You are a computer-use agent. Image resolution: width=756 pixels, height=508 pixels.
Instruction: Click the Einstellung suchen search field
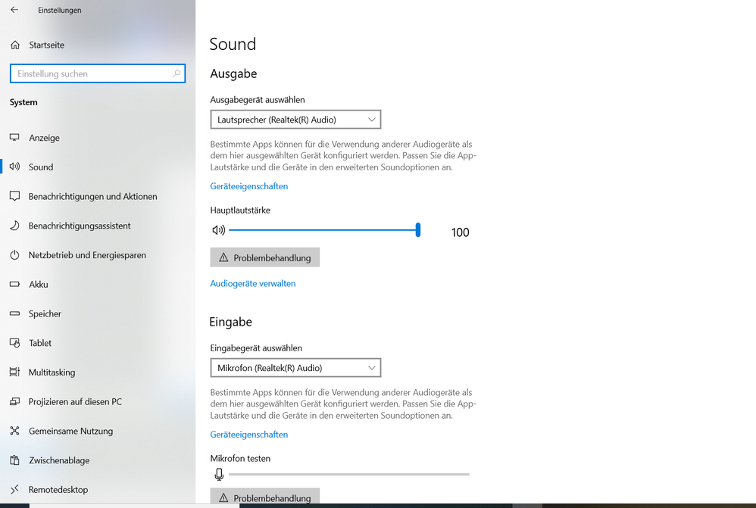[x=97, y=73]
